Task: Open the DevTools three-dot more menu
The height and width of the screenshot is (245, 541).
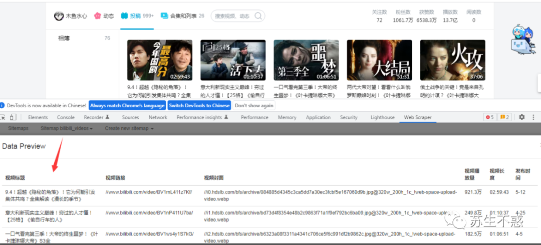Action: tap(534, 117)
